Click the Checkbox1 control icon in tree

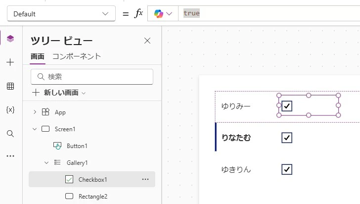point(69,179)
